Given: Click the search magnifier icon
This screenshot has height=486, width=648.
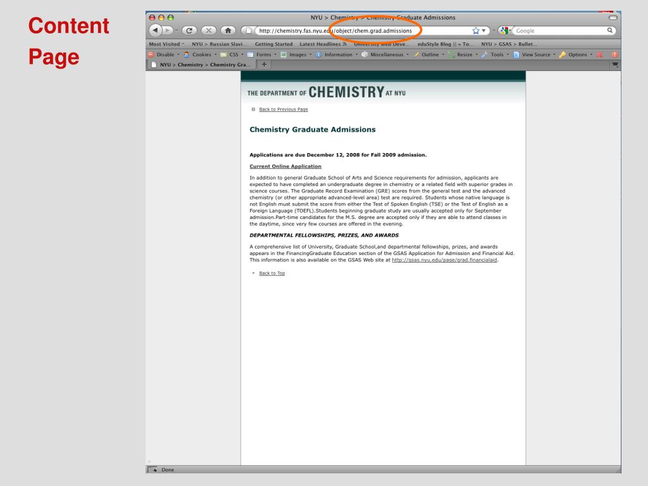Looking at the screenshot, I should point(609,30).
